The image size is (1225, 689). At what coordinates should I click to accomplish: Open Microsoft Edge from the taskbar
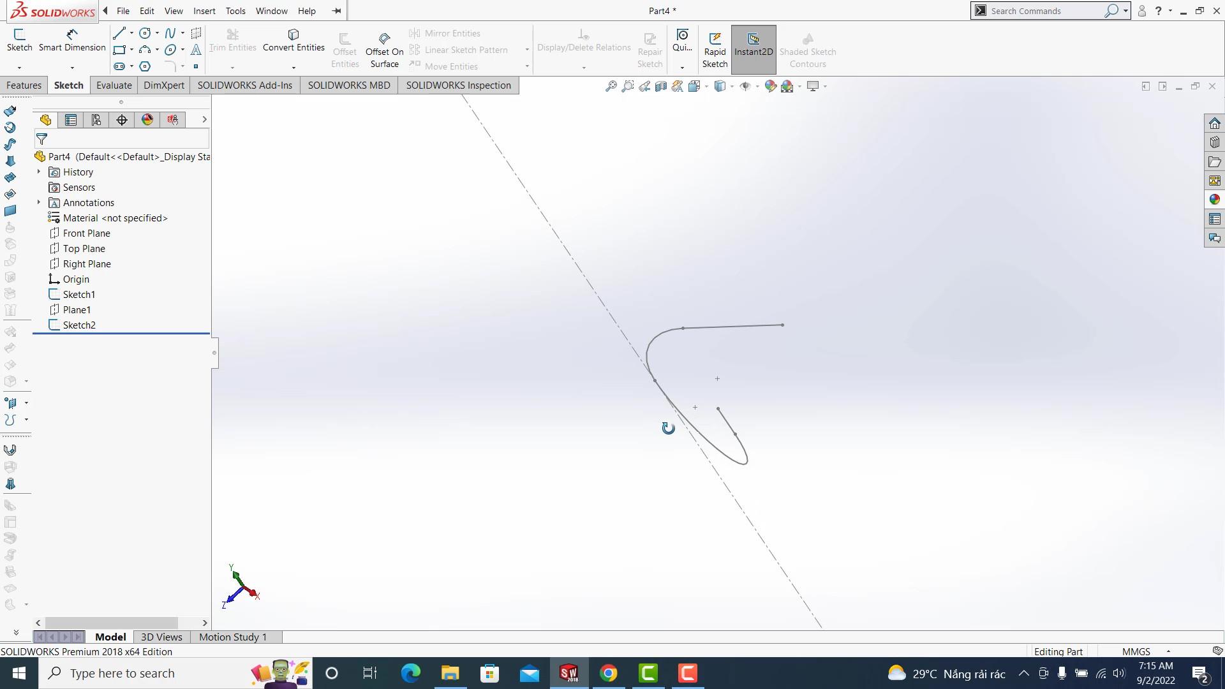click(411, 673)
